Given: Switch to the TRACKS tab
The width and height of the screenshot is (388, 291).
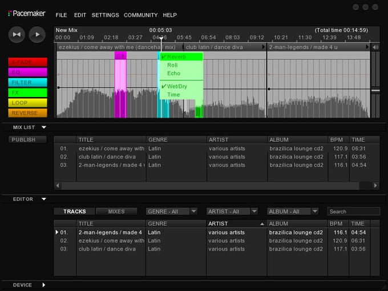Looking at the screenshot, I should point(75,211).
